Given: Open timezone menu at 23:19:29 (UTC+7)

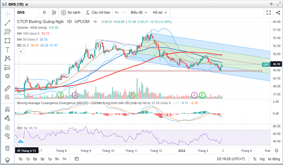Looking at the screenshot, I should point(231,159).
